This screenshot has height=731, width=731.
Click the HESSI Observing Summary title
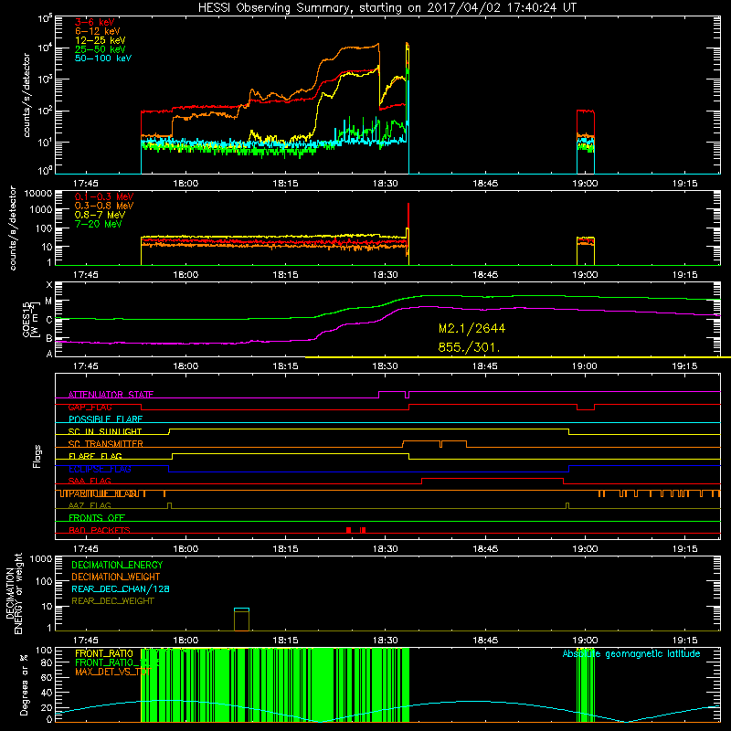[x=387, y=8]
